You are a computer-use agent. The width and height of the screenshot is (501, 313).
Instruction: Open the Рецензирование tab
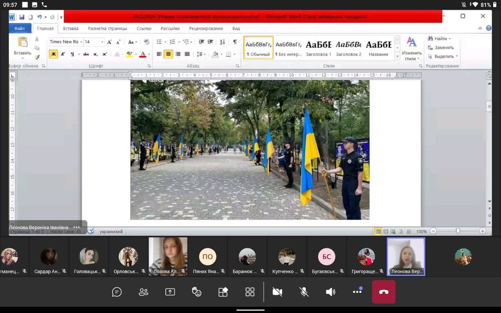(x=206, y=29)
